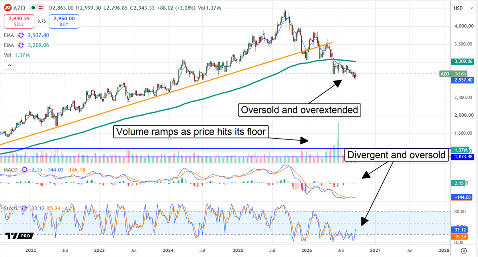Click the green 3,209.06 price scale label
Viewport: 478px width, 257px height.
click(462, 62)
